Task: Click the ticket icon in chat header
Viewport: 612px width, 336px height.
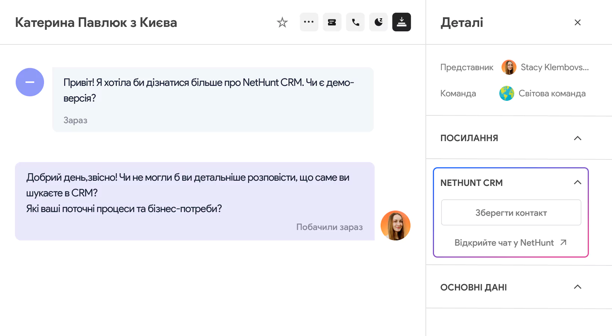Action: (332, 22)
